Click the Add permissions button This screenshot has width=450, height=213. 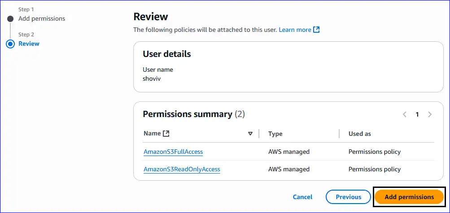pyautogui.click(x=409, y=197)
